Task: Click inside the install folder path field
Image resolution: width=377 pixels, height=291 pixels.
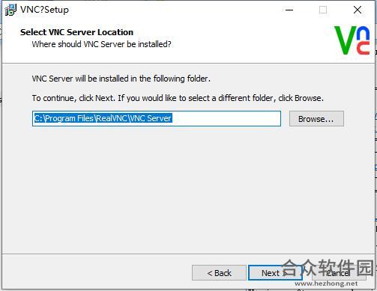Action: pos(157,119)
